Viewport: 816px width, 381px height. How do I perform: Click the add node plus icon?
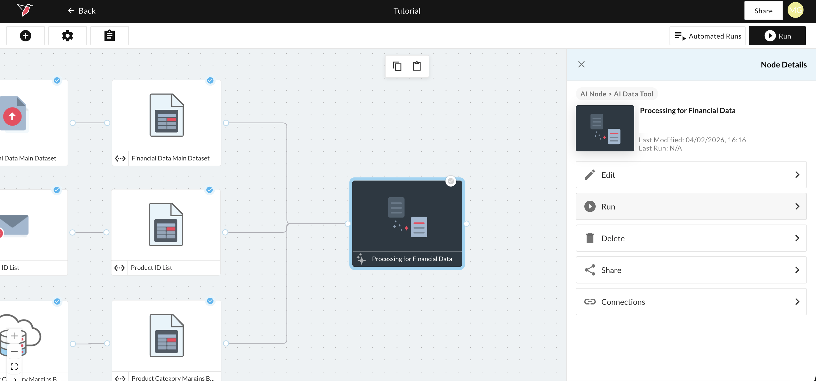pyautogui.click(x=25, y=36)
